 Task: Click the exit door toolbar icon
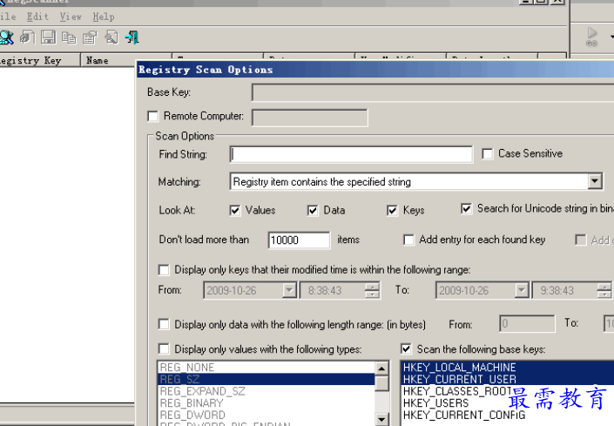132,37
